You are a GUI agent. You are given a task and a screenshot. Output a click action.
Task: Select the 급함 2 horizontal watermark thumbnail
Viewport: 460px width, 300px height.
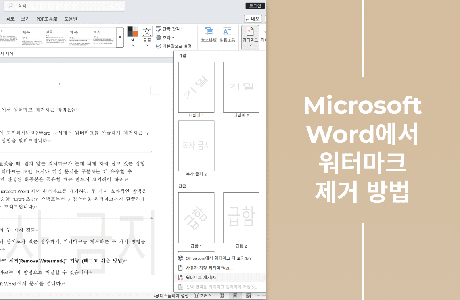click(241, 218)
